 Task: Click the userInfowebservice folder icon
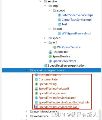tap(32, 112)
